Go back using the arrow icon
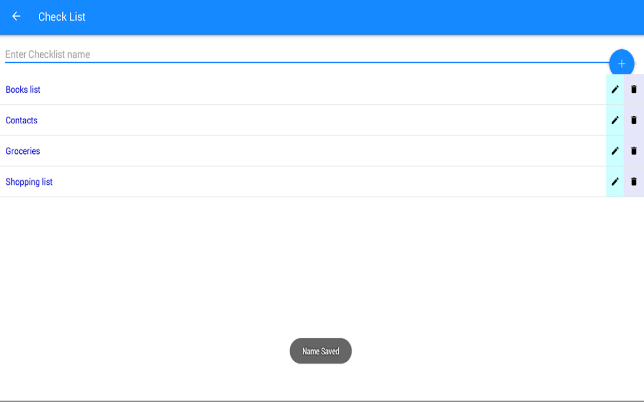 pyautogui.click(x=16, y=17)
